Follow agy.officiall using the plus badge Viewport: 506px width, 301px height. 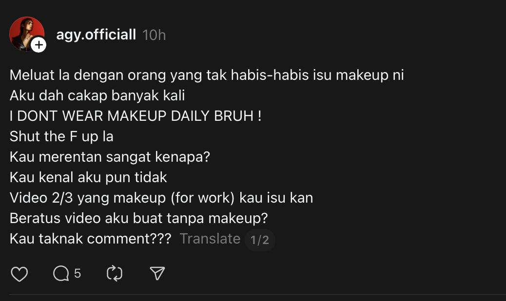pos(39,45)
